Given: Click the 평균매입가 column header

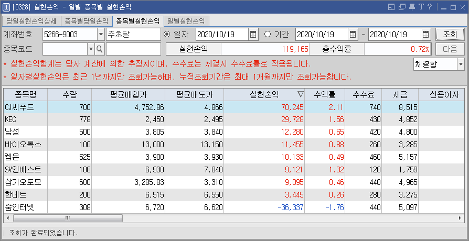Looking at the screenshot, I should click(128, 95).
